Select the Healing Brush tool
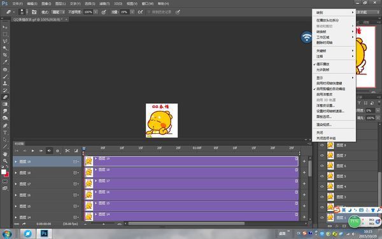The image size is (382, 239). [x=5, y=69]
